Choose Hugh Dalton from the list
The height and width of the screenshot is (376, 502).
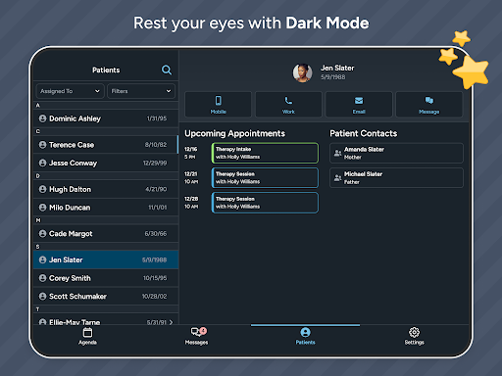click(x=106, y=189)
